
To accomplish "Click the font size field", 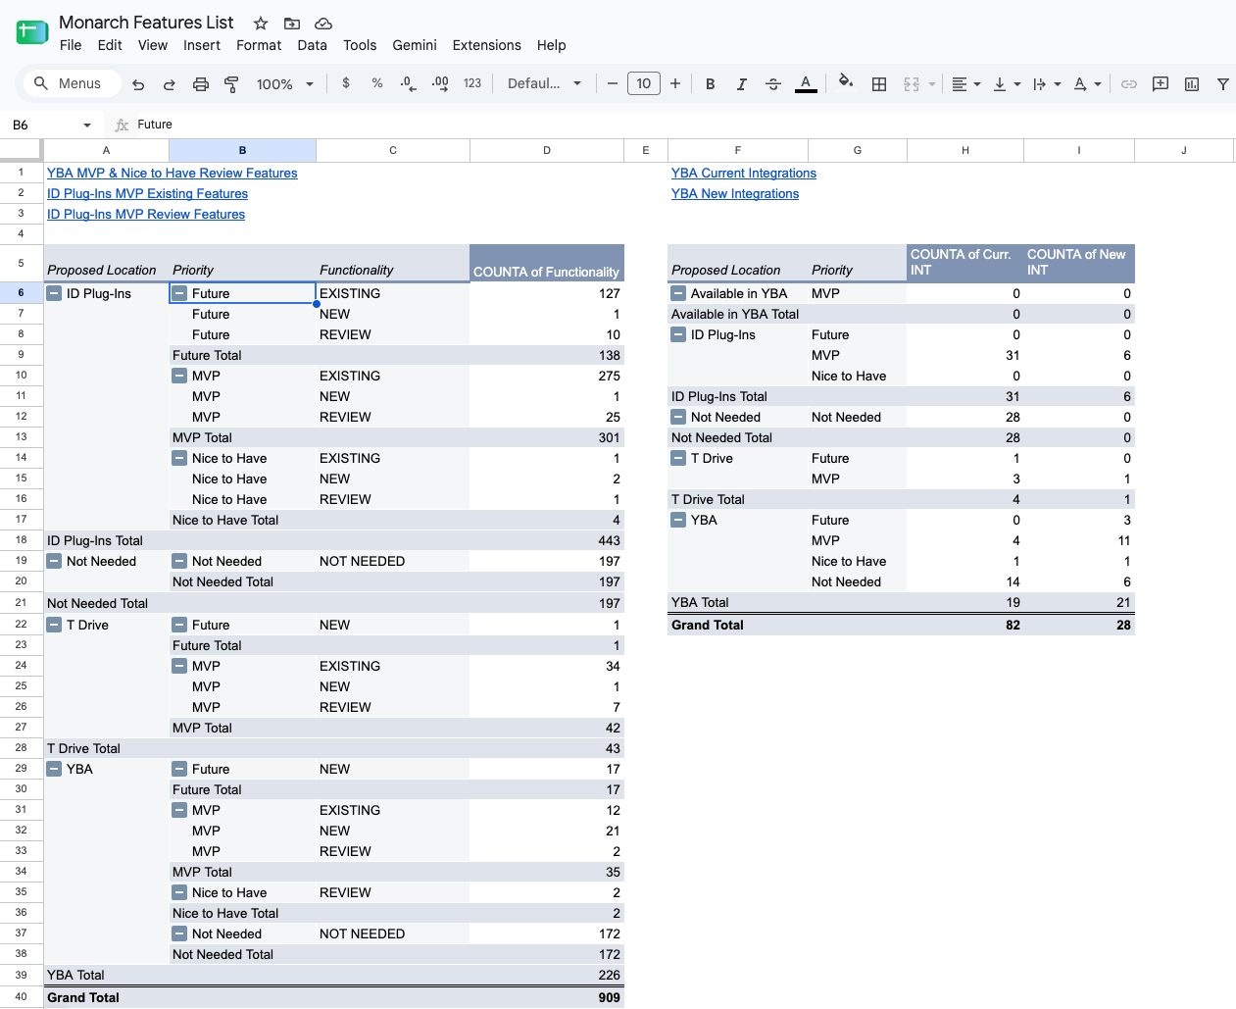I will click(x=644, y=83).
